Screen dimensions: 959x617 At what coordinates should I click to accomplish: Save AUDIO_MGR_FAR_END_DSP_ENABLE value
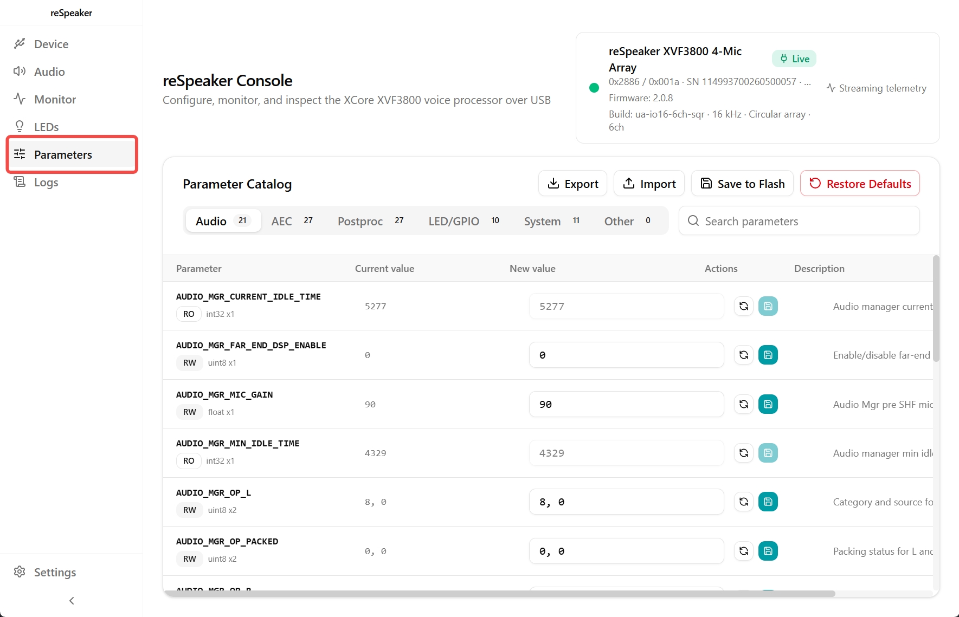click(768, 355)
